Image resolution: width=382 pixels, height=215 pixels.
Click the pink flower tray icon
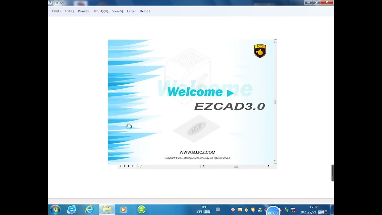(x=233, y=210)
